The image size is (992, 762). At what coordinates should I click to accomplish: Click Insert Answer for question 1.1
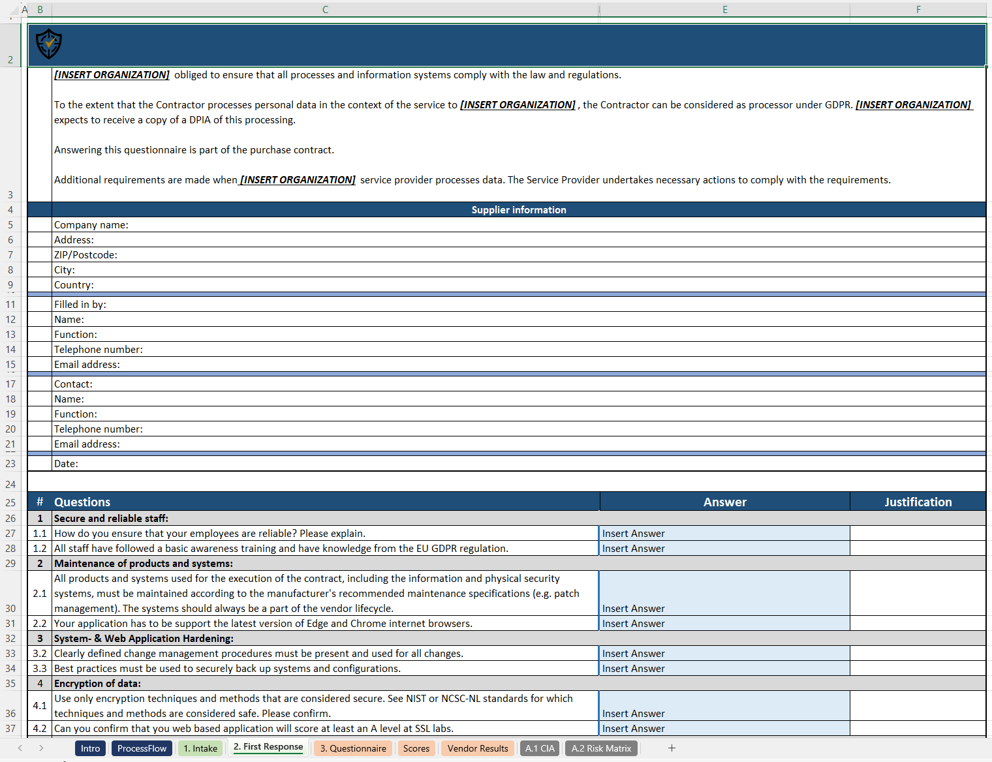[x=724, y=533]
